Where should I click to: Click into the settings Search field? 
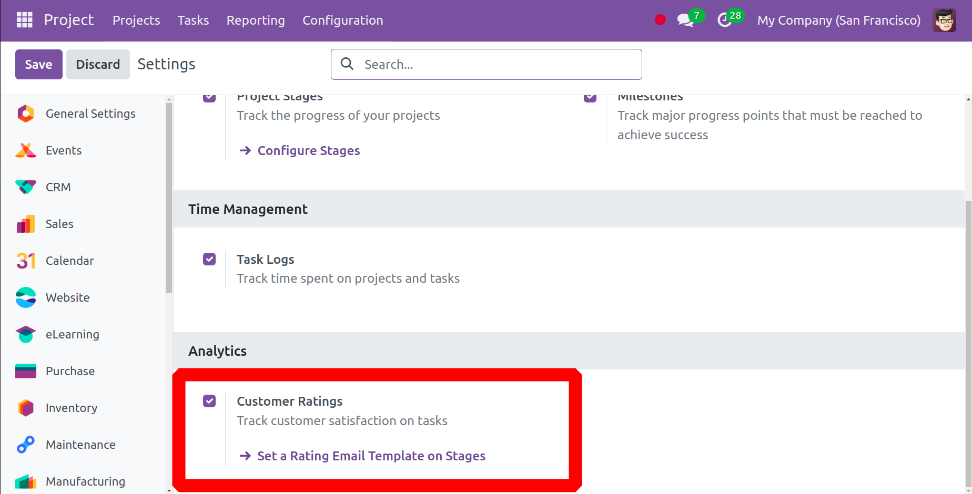pyautogui.click(x=494, y=64)
